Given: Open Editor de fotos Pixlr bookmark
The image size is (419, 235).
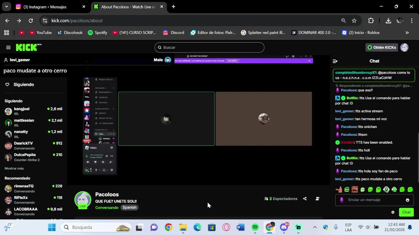Looking at the screenshot, I should 213,33.
